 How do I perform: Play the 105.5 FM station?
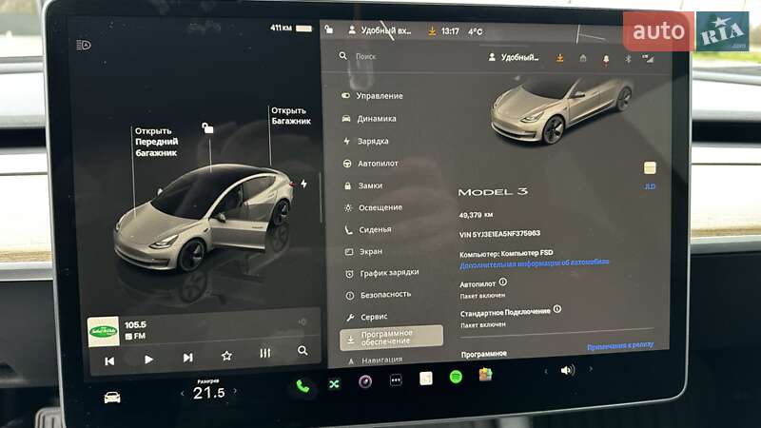(148, 360)
